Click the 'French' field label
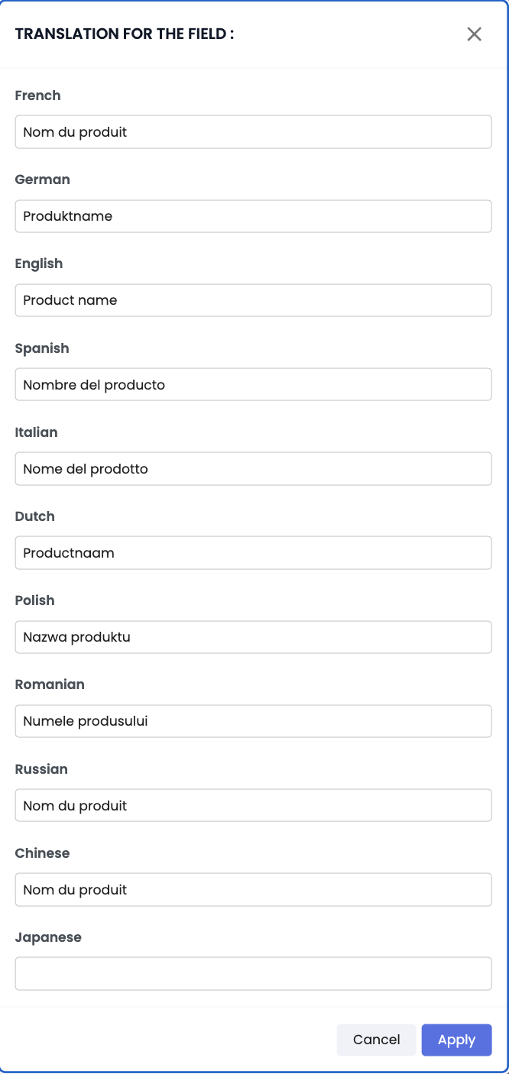This screenshot has height=1074, width=509. click(37, 95)
